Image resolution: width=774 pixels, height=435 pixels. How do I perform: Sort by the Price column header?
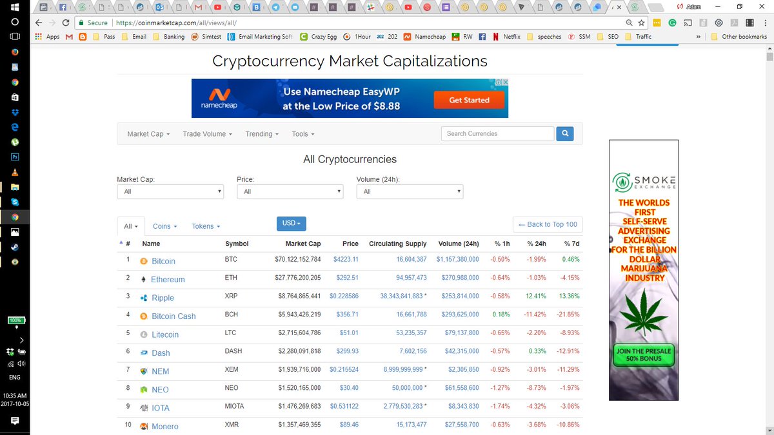coord(350,244)
